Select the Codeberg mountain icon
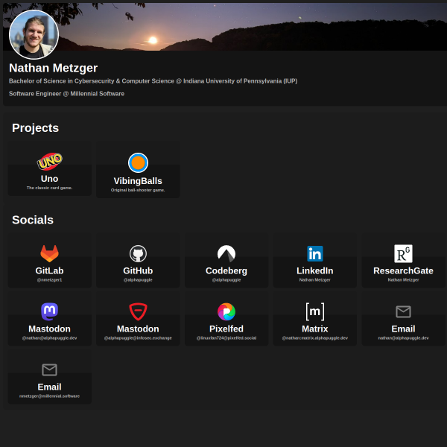This screenshot has width=447, height=447. pos(226,253)
